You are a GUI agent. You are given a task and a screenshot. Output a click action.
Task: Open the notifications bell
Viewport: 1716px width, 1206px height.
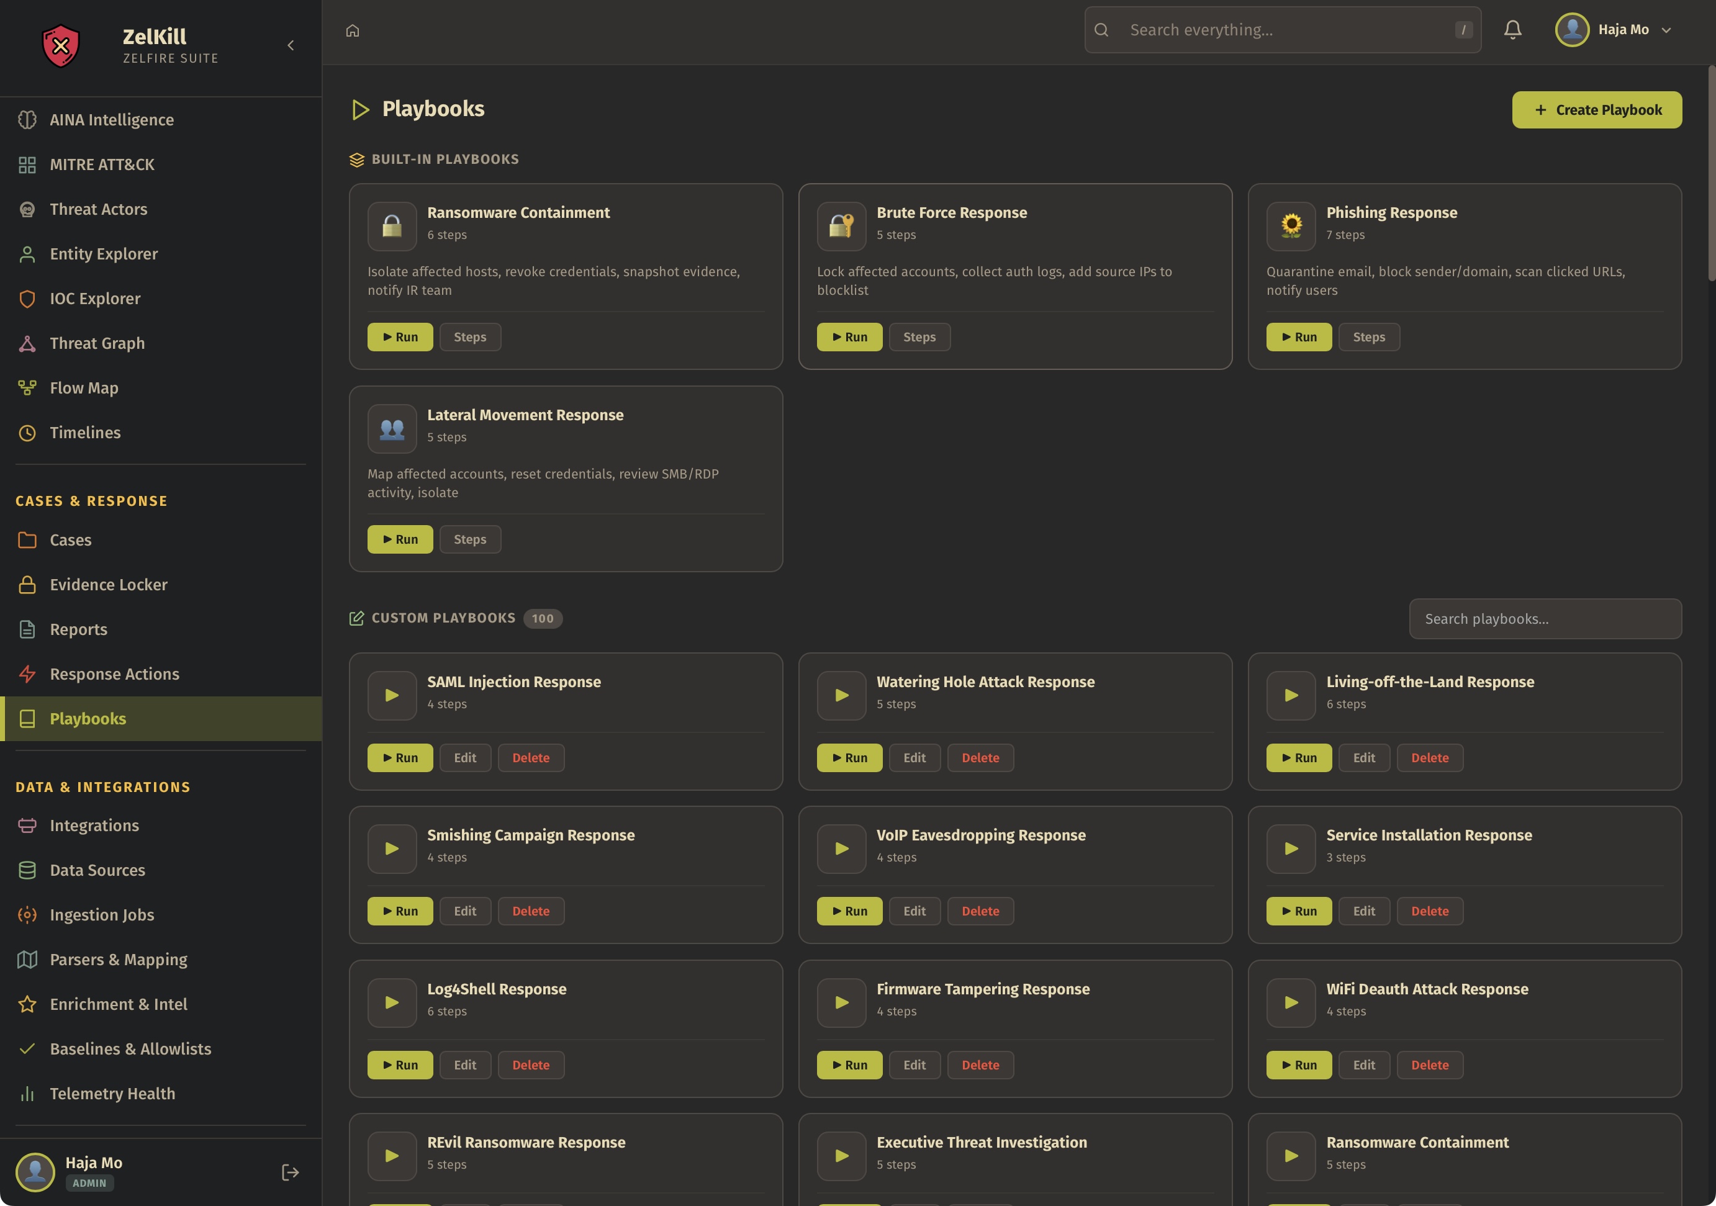(x=1512, y=30)
